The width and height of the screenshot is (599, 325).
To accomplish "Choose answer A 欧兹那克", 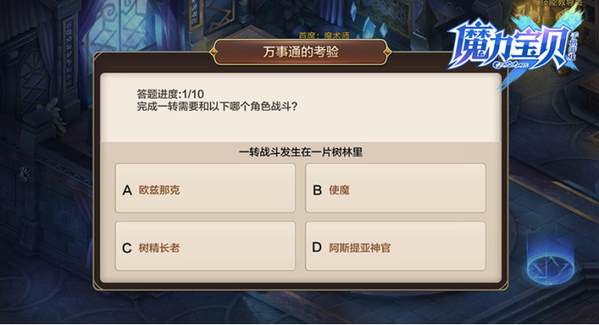I will (x=205, y=188).
